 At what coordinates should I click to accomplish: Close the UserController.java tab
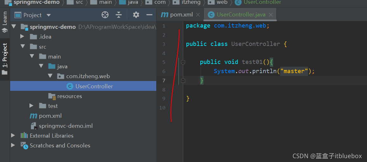pyautogui.click(x=271, y=15)
